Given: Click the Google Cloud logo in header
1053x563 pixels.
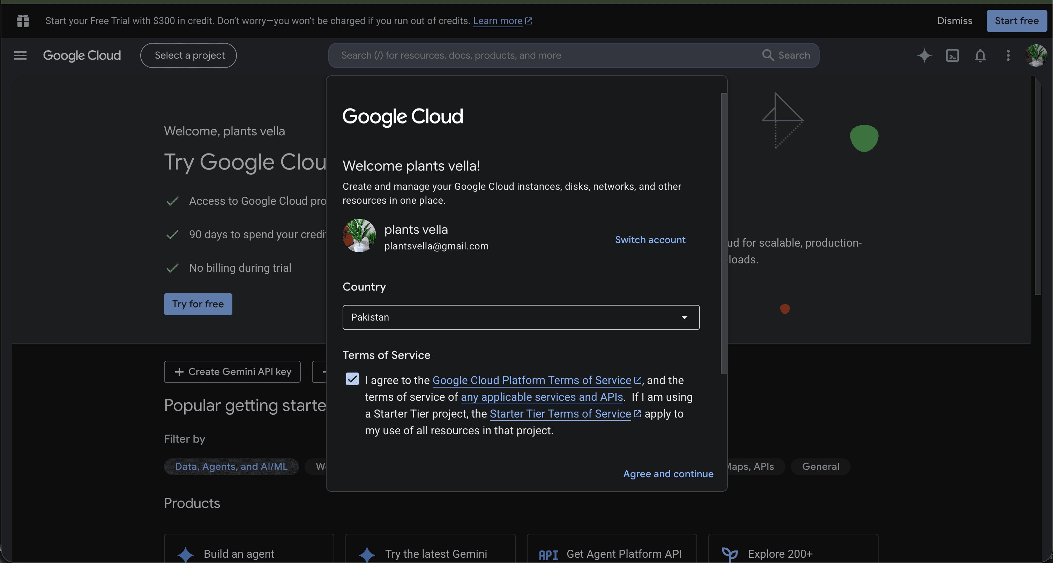Looking at the screenshot, I should point(82,55).
